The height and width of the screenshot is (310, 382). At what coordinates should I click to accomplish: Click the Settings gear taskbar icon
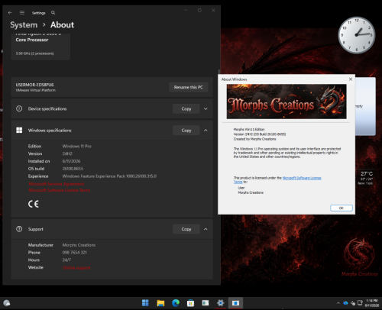(221, 303)
